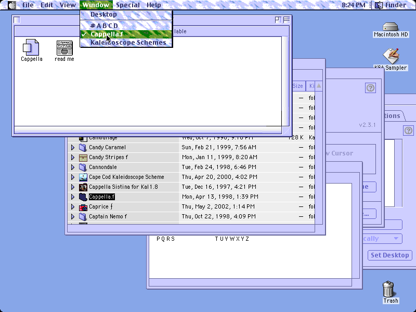Open the Help menu
The image size is (416, 312).
[x=154, y=5]
